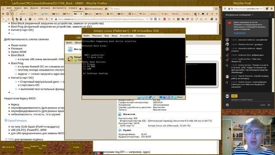Screen dimensions: 275x155
Task: Click the Инструменты tools icon in VirtualBox Manager
Action: tap(70, 49)
